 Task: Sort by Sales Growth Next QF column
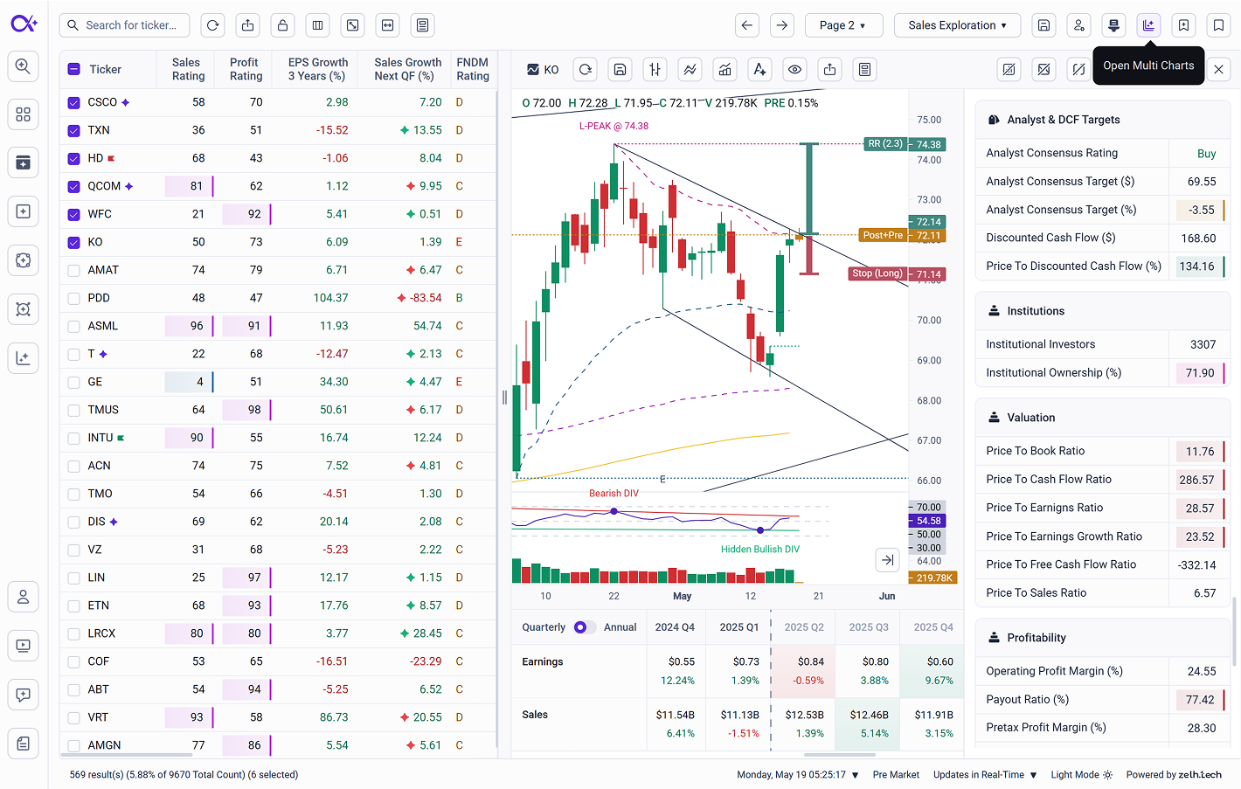[407, 69]
